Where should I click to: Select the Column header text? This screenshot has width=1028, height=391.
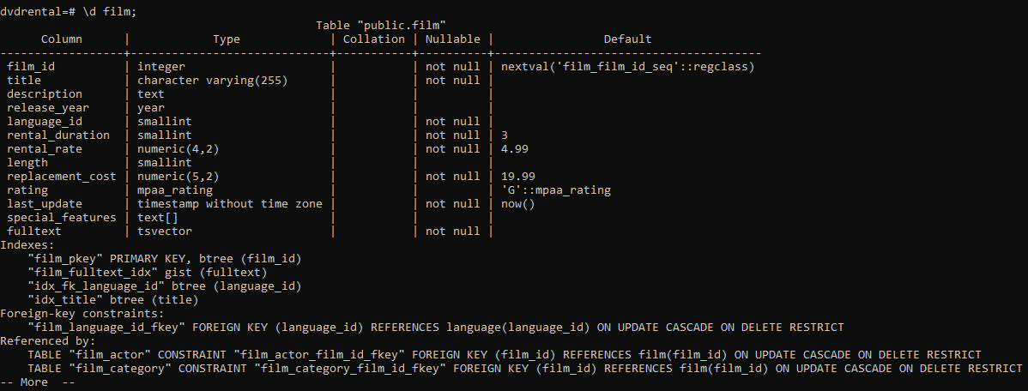point(62,39)
